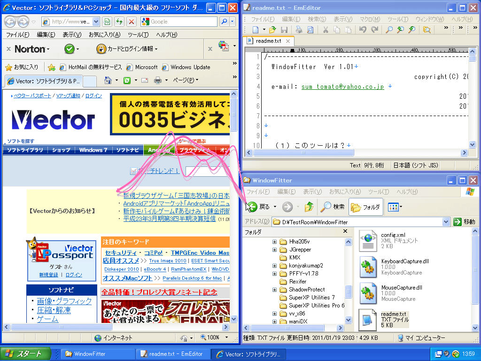The image size is (481, 361).
Task: Open MouseCapture.dll file icon
Action: pyautogui.click(x=368, y=293)
